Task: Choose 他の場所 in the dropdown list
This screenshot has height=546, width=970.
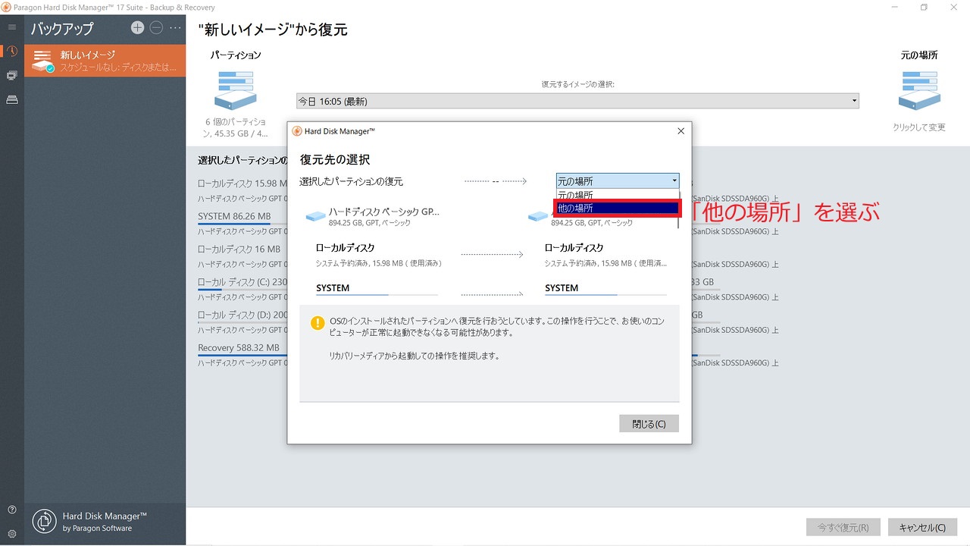Action: pos(615,208)
